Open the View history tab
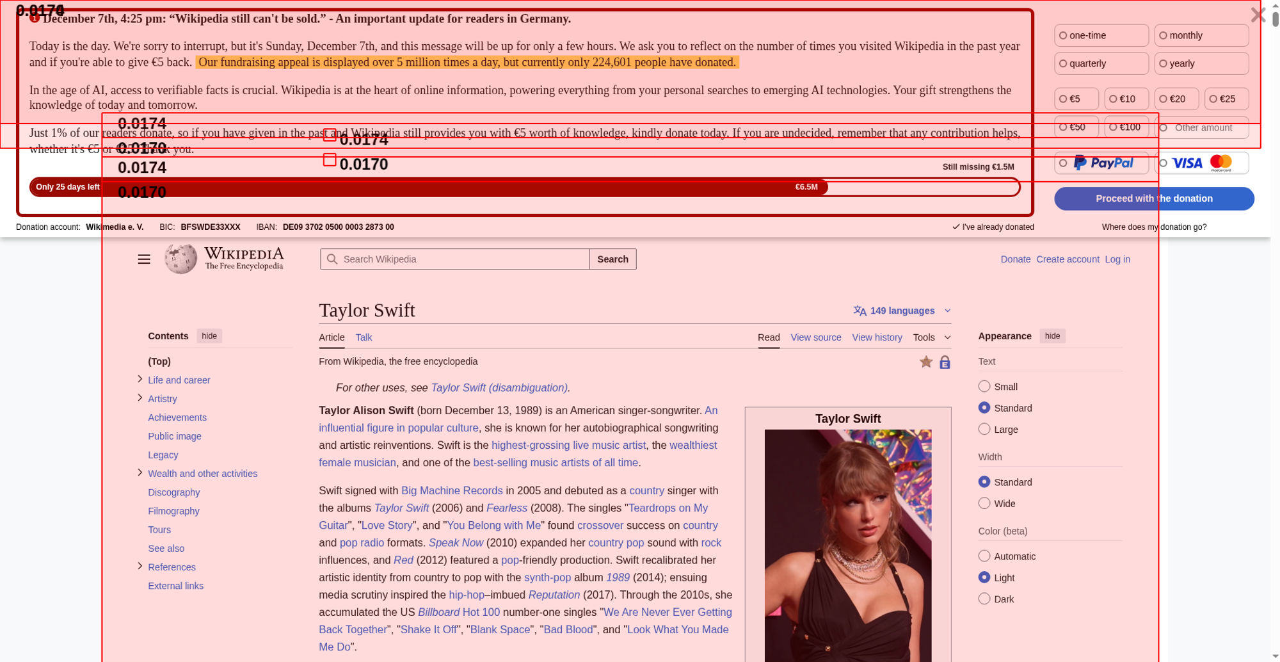The height and width of the screenshot is (662, 1280). [x=877, y=337]
